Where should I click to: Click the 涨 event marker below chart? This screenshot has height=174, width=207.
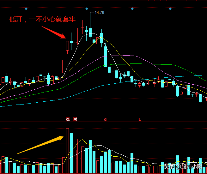point(68,119)
